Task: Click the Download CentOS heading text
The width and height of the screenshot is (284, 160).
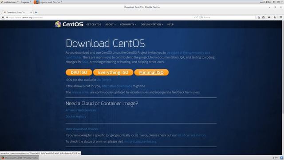Action: 105,44
